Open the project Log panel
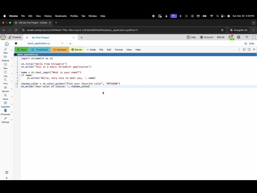This screenshot has width=257, height=193. (x=5, y=74)
